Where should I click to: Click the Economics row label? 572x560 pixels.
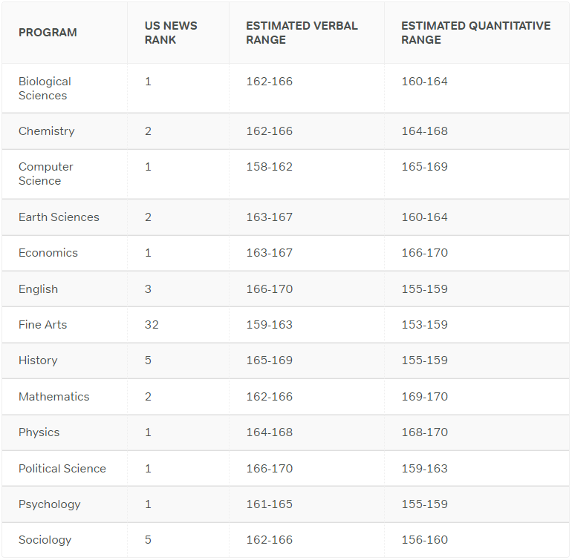pos(48,252)
